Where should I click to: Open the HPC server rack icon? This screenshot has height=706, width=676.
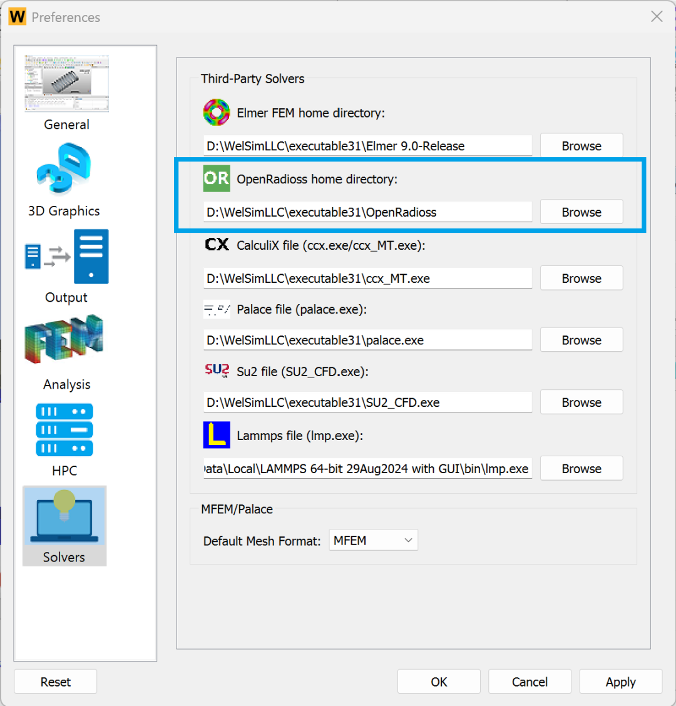point(64,429)
